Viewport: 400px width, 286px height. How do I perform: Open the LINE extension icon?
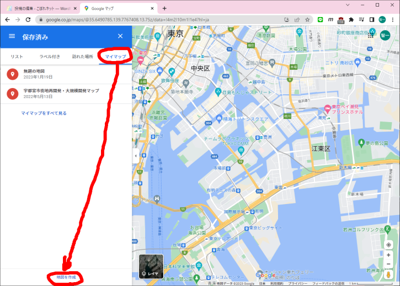(x=321, y=20)
